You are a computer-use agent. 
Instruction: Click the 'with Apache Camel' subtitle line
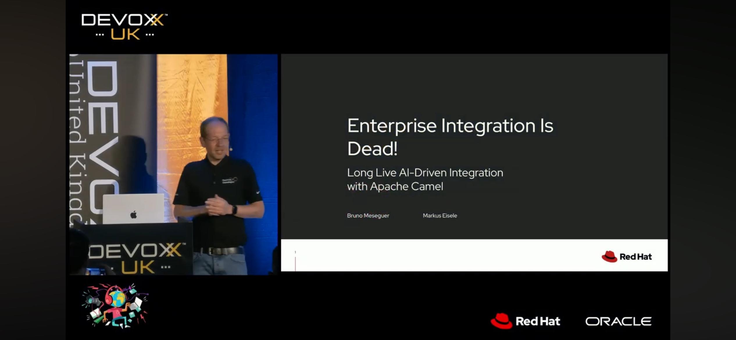(x=395, y=186)
